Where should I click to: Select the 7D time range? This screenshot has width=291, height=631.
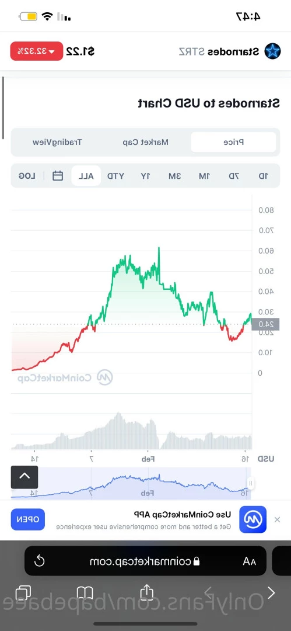pos(234,176)
